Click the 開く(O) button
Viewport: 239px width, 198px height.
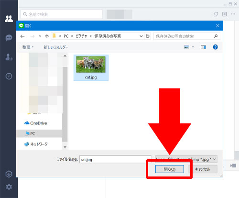tap(170, 169)
